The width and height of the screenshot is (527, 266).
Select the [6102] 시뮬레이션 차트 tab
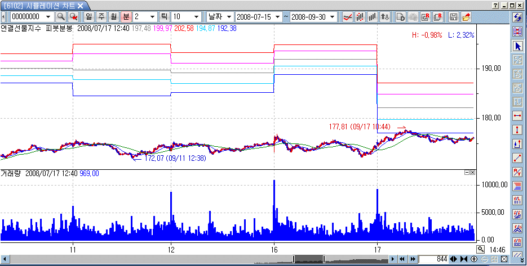pyautogui.click(x=39, y=5)
